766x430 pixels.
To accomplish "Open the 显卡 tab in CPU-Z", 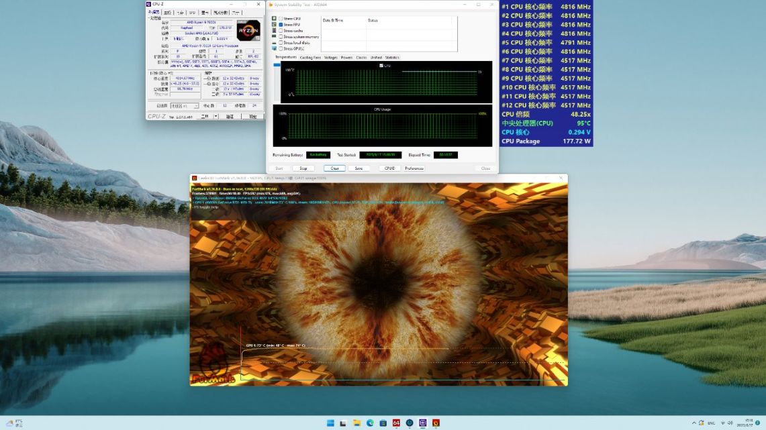I will click(205, 12).
